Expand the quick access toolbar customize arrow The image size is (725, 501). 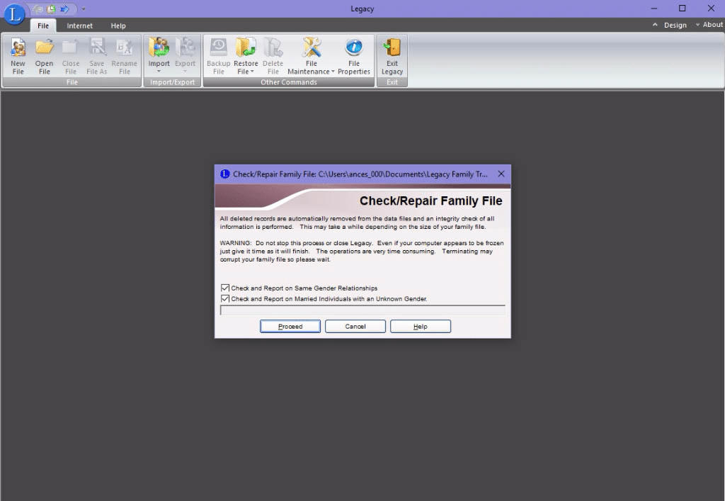[x=84, y=9]
